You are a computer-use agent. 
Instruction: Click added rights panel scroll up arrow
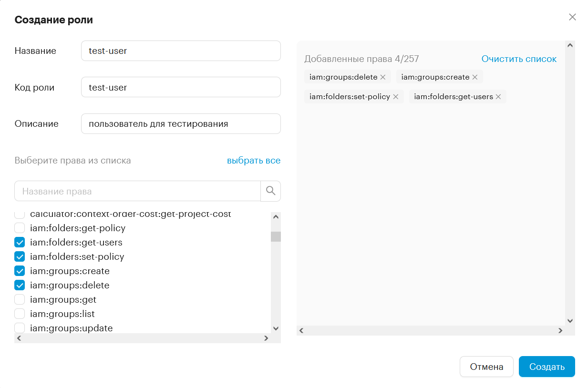(x=570, y=45)
